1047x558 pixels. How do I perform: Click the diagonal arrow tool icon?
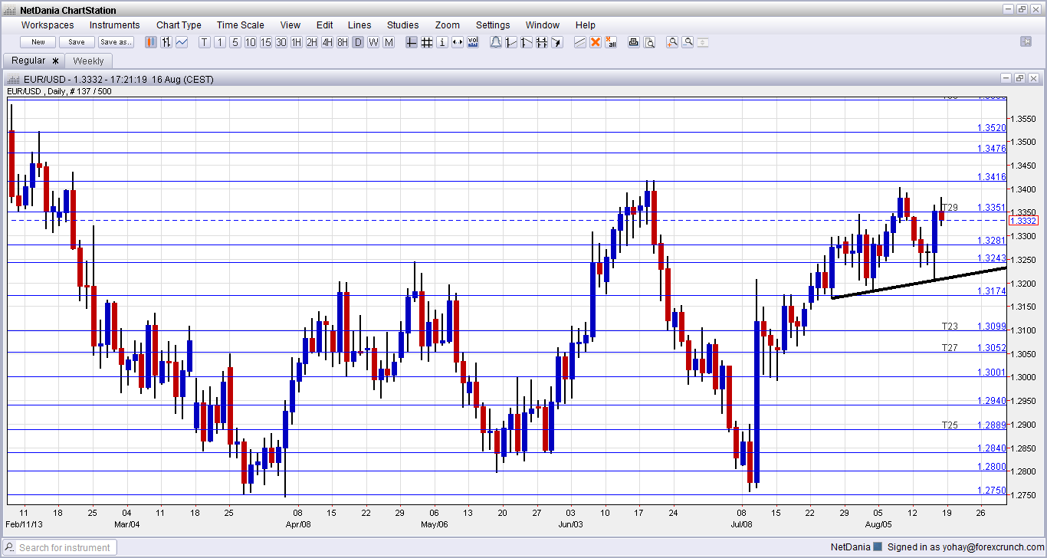point(557,42)
